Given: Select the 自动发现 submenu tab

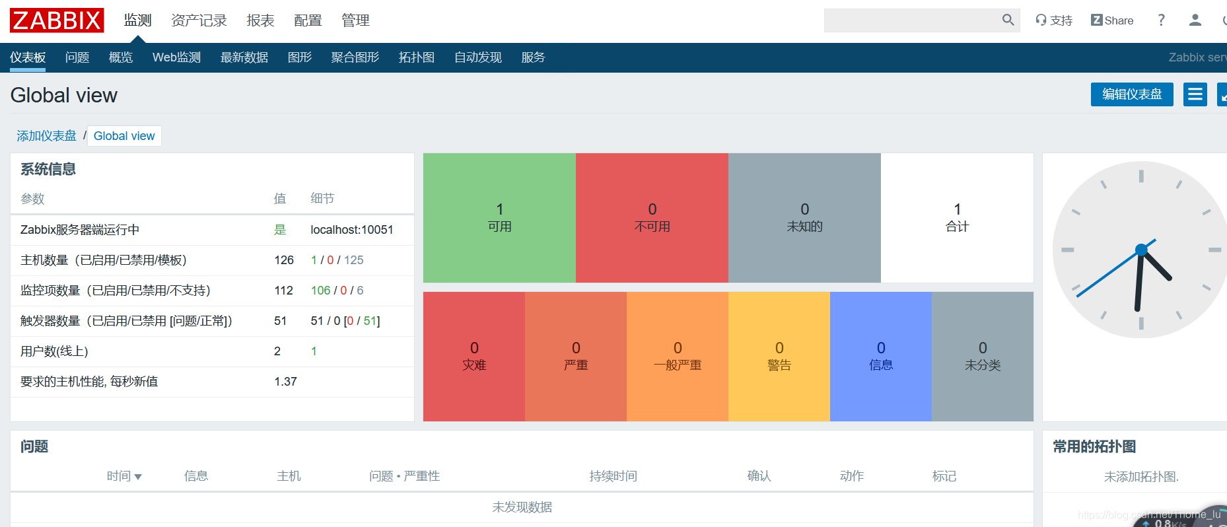Looking at the screenshot, I should click(x=478, y=57).
